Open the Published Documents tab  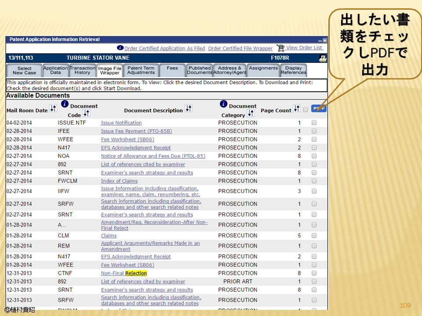(200, 70)
